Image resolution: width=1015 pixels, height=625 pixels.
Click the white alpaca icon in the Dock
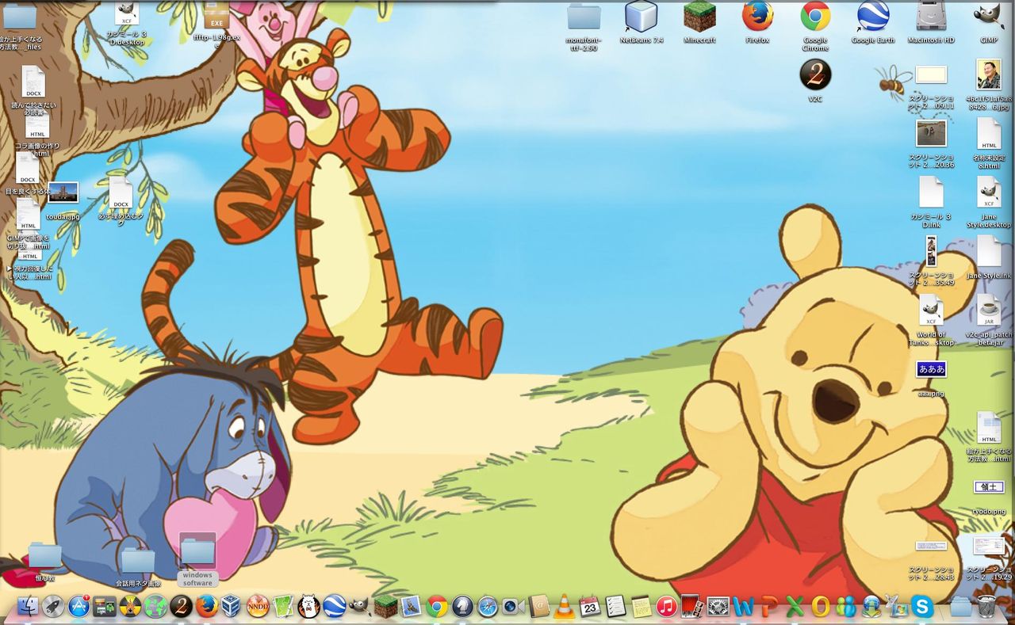(x=309, y=608)
